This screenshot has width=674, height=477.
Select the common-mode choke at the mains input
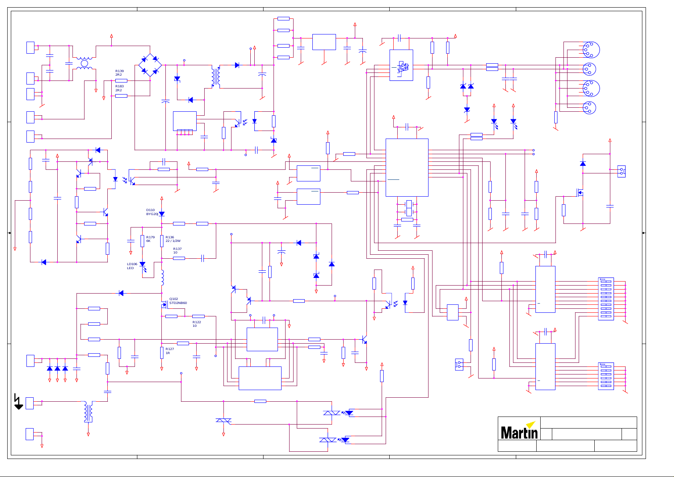[x=84, y=63]
